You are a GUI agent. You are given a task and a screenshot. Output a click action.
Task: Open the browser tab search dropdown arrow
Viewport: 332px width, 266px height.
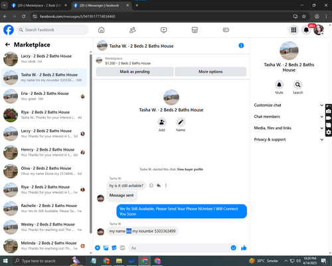click(x=4, y=5)
